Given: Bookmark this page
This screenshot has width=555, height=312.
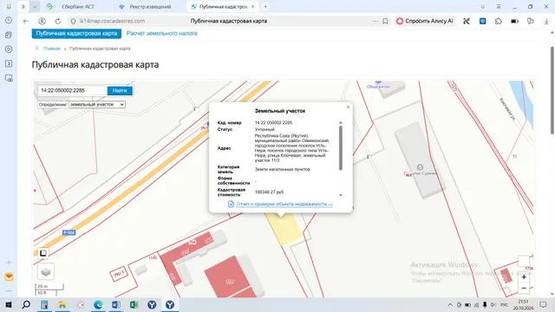Looking at the screenshot, I should (385, 21).
